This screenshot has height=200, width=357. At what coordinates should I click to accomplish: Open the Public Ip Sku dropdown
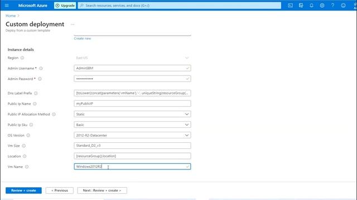pos(132,124)
